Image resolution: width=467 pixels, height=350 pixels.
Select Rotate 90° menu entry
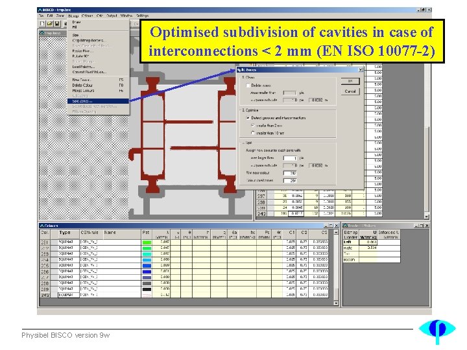click(99, 56)
